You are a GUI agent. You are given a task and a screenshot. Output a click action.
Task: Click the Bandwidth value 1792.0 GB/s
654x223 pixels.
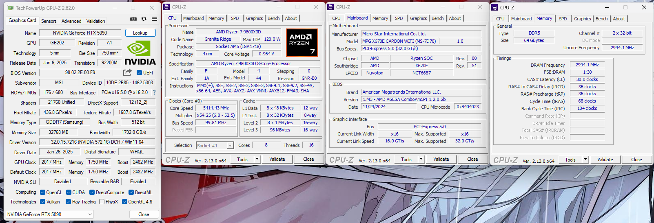(134, 132)
